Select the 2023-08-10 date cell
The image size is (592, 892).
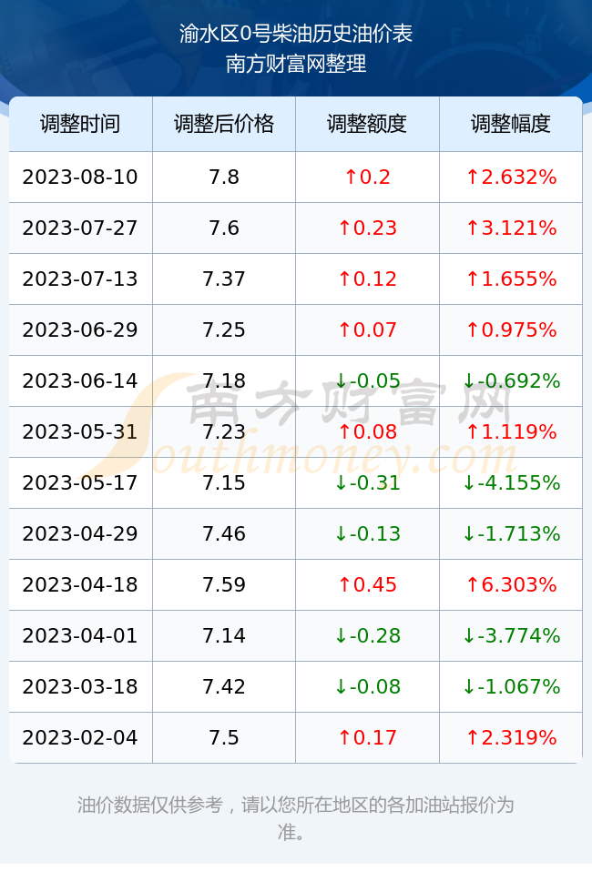(x=80, y=177)
